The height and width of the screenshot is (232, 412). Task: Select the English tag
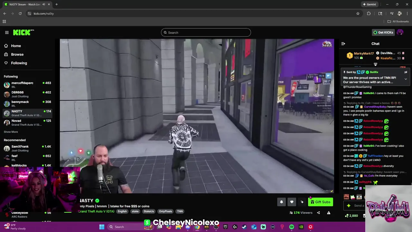(x=122, y=211)
